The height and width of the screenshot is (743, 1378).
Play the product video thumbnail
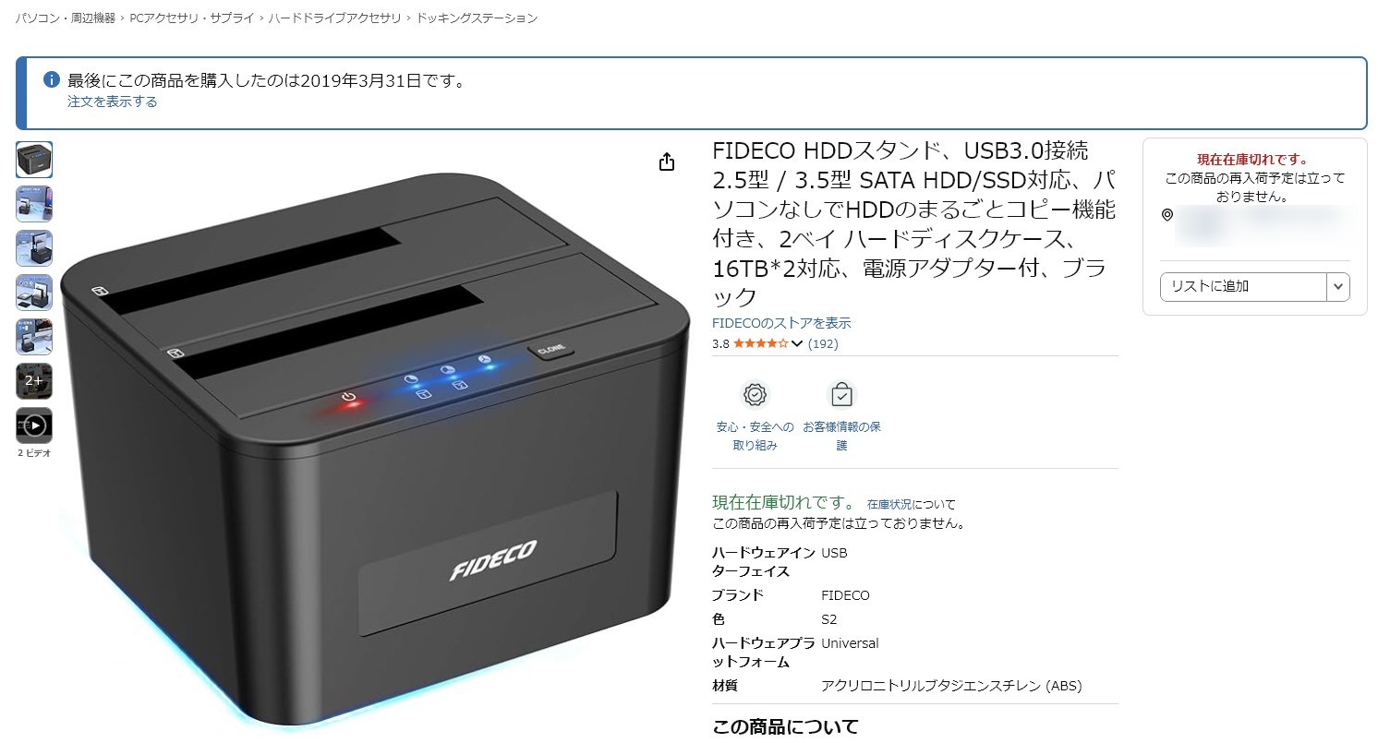tap(34, 425)
